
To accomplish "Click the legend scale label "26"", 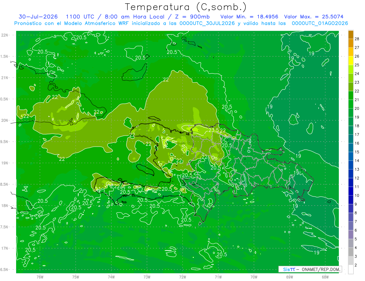I will 357,56.
